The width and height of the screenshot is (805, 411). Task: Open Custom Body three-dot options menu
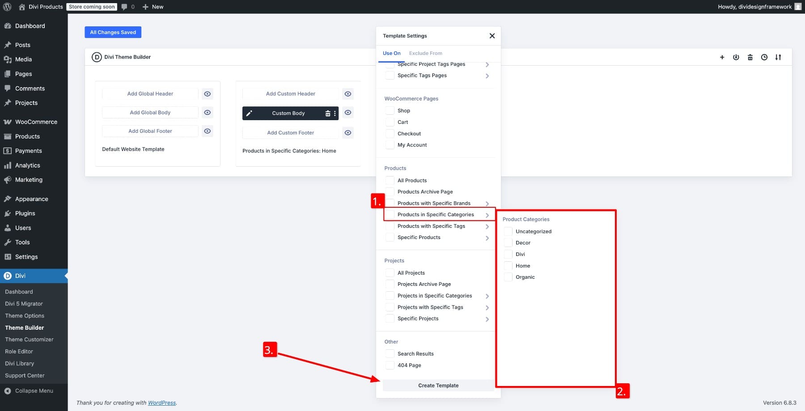coord(335,113)
